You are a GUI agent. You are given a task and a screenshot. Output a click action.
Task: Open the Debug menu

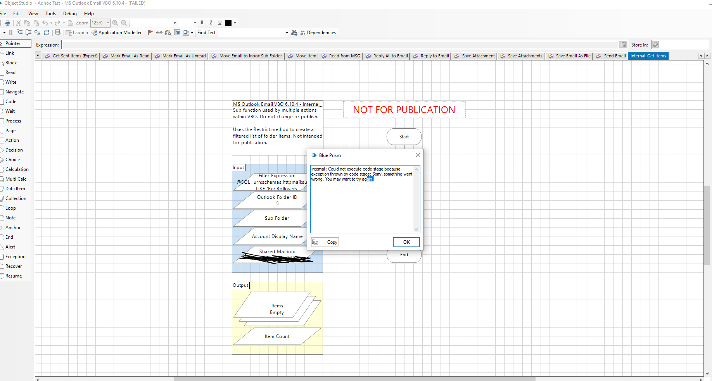(x=70, y=14)
